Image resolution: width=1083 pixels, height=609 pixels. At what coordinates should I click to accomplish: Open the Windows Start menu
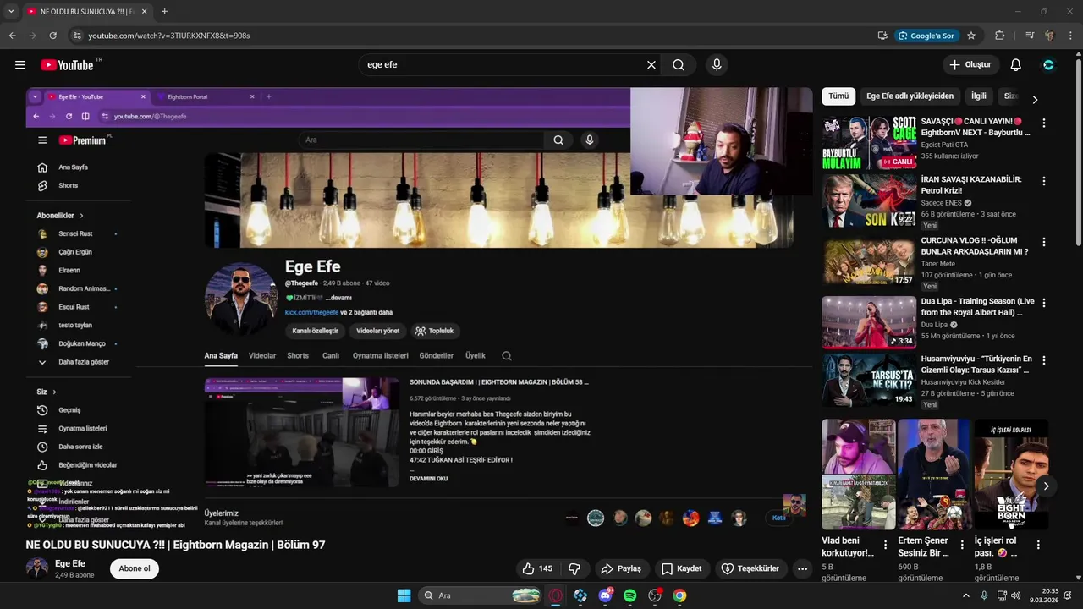coord(404,595)
